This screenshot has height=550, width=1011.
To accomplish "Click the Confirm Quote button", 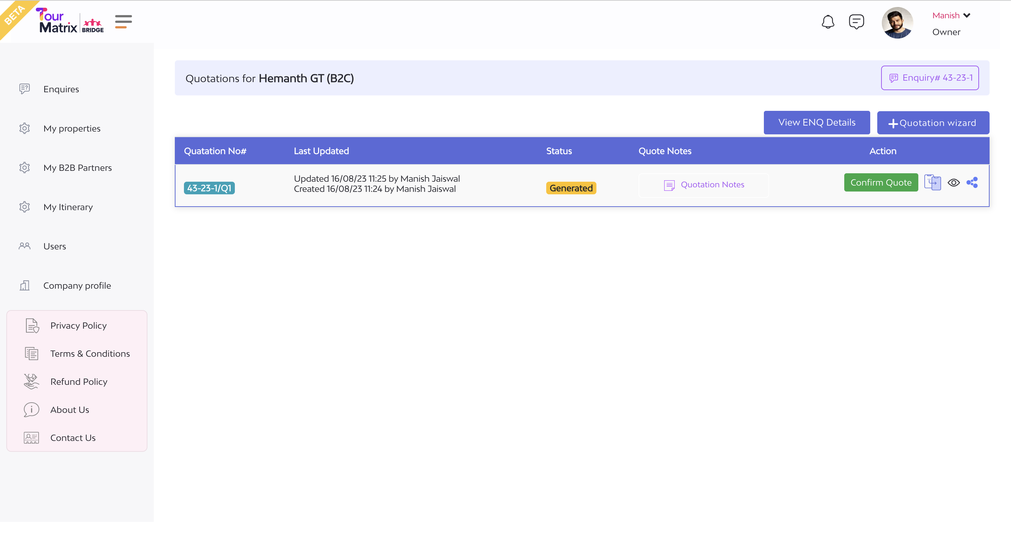I will pos(881,182).
